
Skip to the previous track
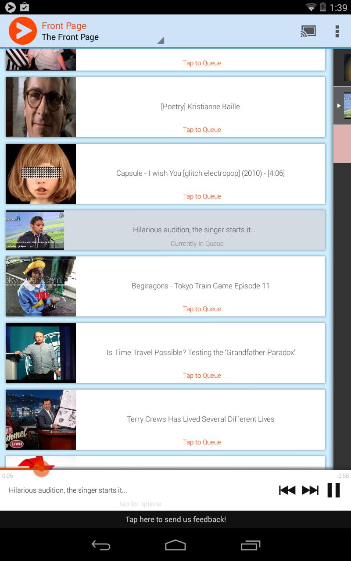click(x=287, y=490)
